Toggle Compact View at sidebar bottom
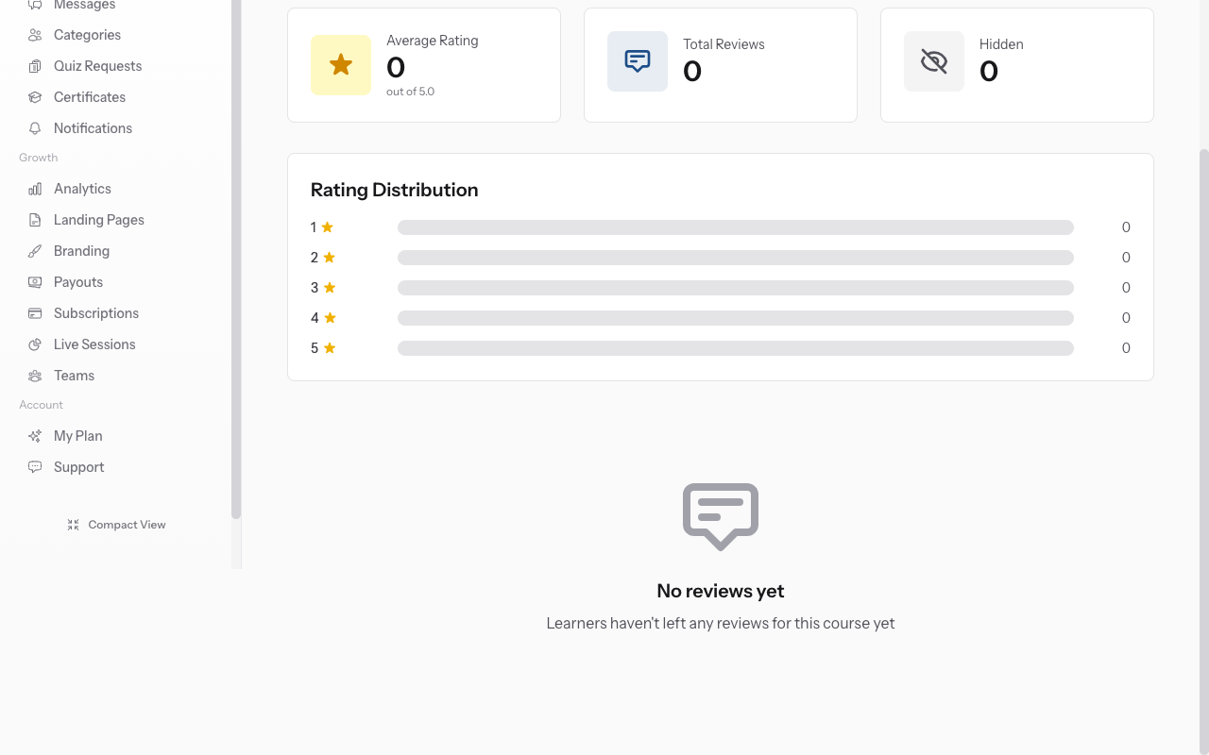Viewport: 1209px width, 755px height. point(116,524)
